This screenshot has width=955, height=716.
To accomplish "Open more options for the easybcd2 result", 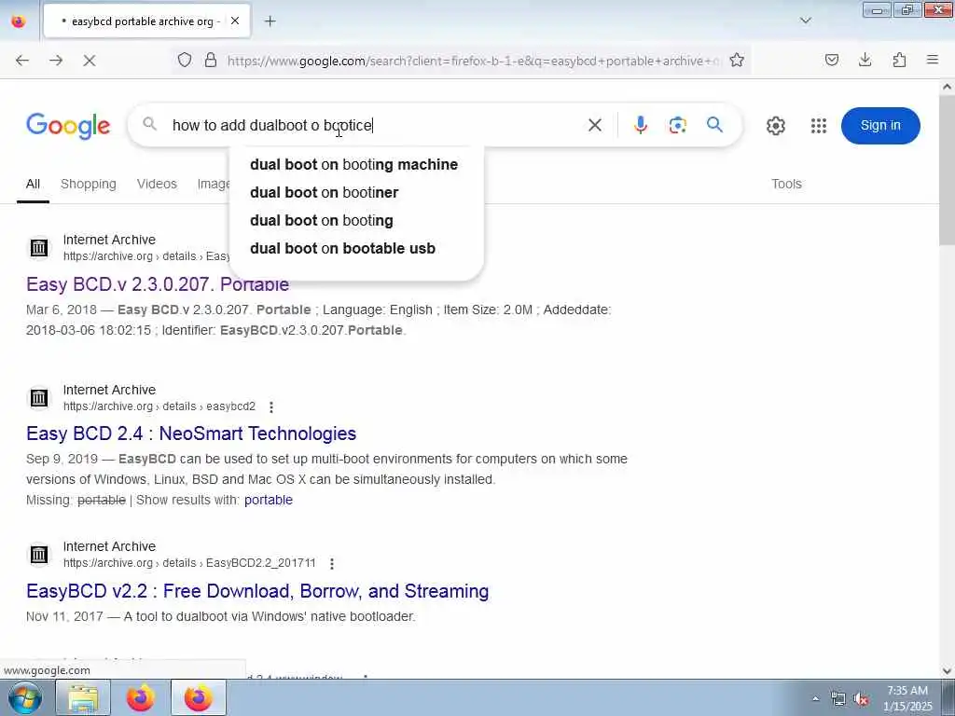I will tap(271, 406).
